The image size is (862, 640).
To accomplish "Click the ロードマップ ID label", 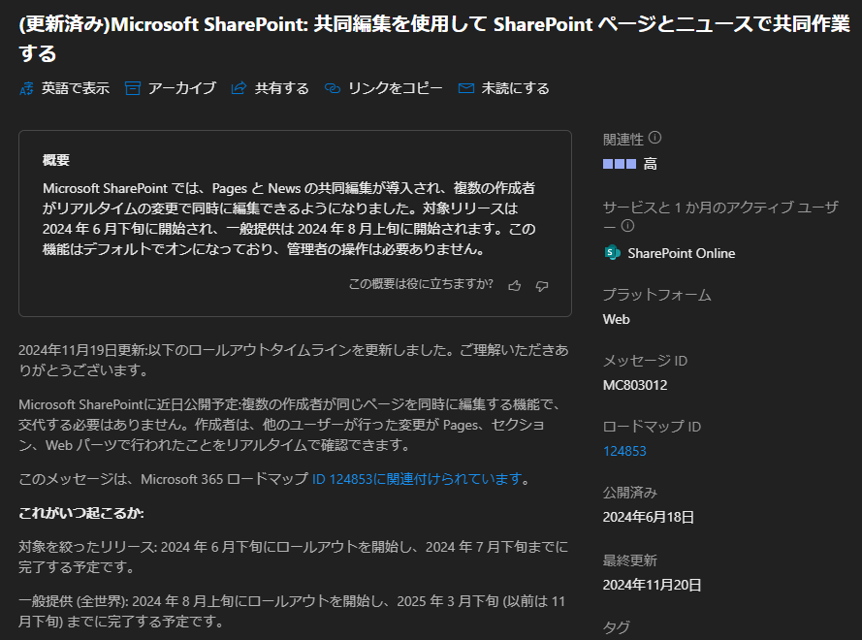I will [652, 427].
